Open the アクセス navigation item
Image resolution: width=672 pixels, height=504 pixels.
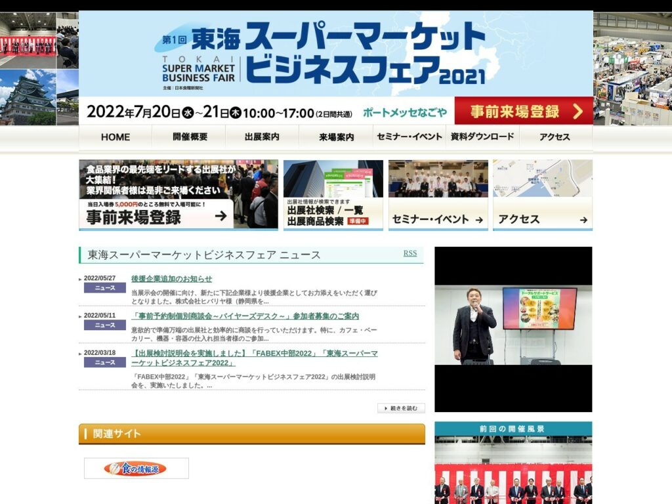coord(555,137)
